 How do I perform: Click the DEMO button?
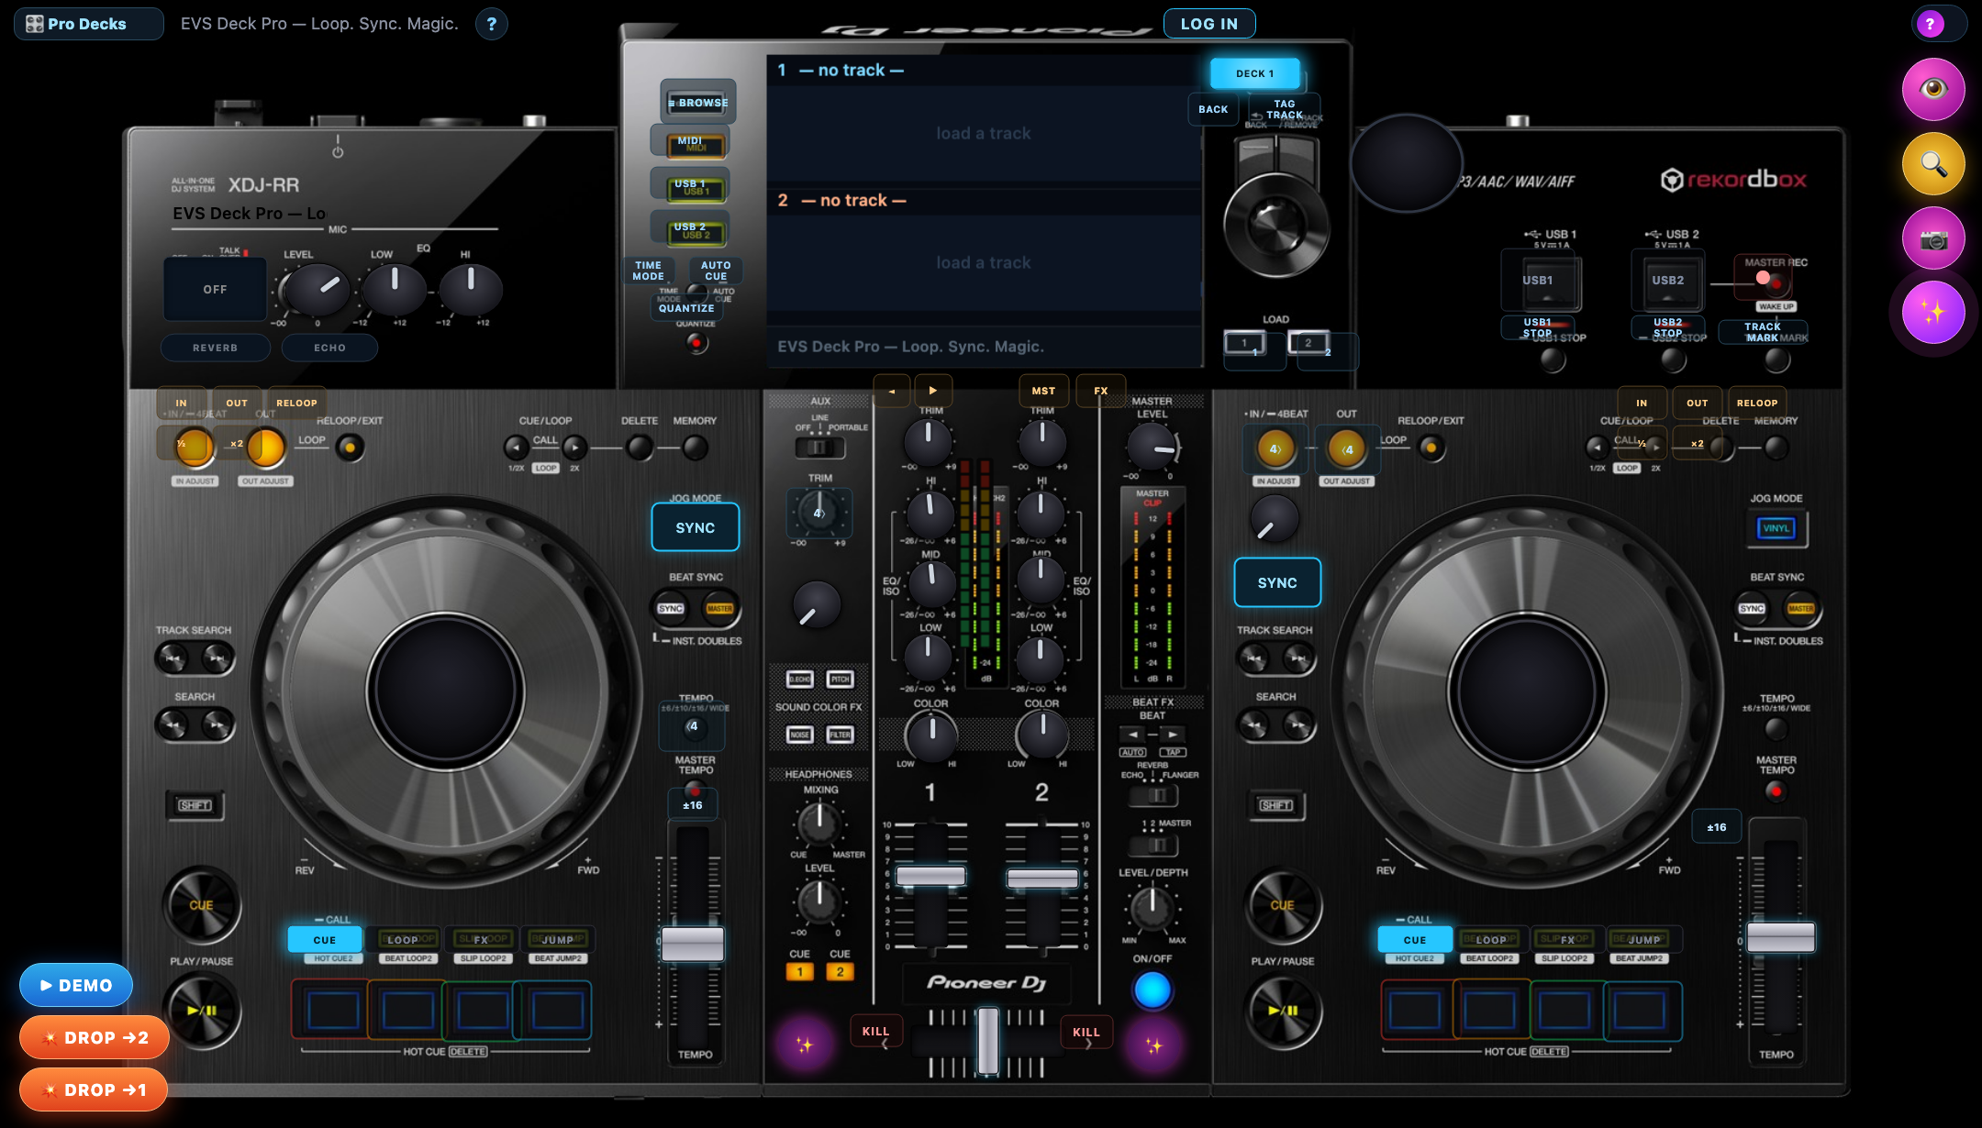[x=76, y=986]
